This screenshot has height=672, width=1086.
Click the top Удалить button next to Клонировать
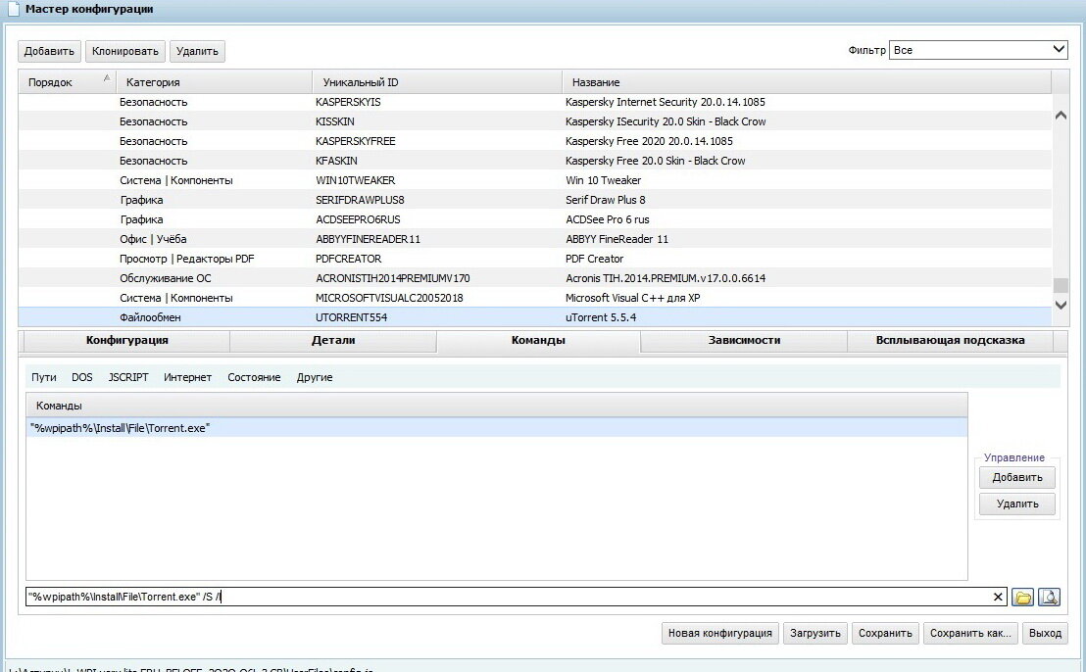click(x=197, y=51)
